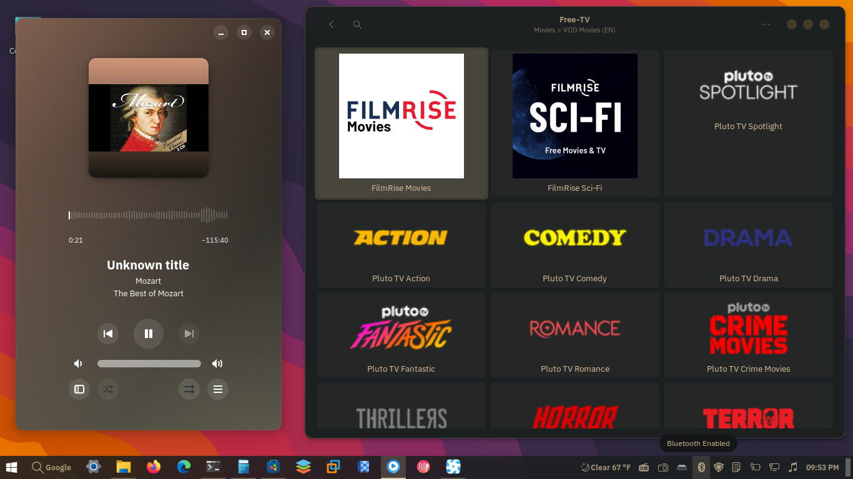The image size is (853, 479).
Task: Pause the Mozart track in the music player
Action: 149,334
